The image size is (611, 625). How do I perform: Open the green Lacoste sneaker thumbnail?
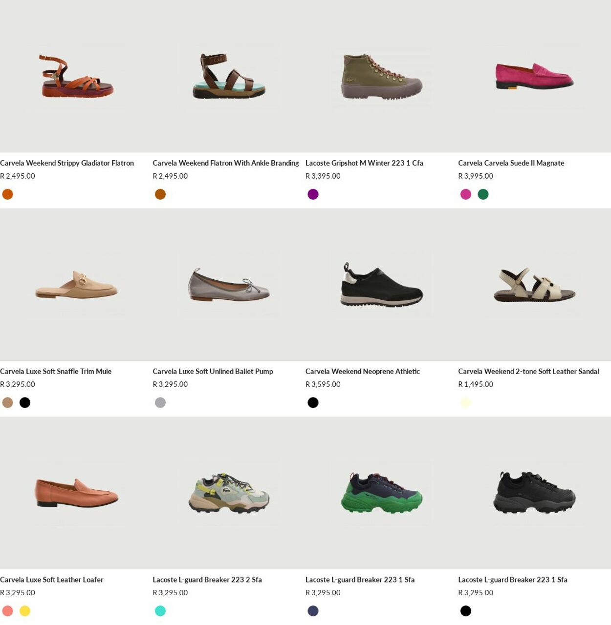coord(382,493)
